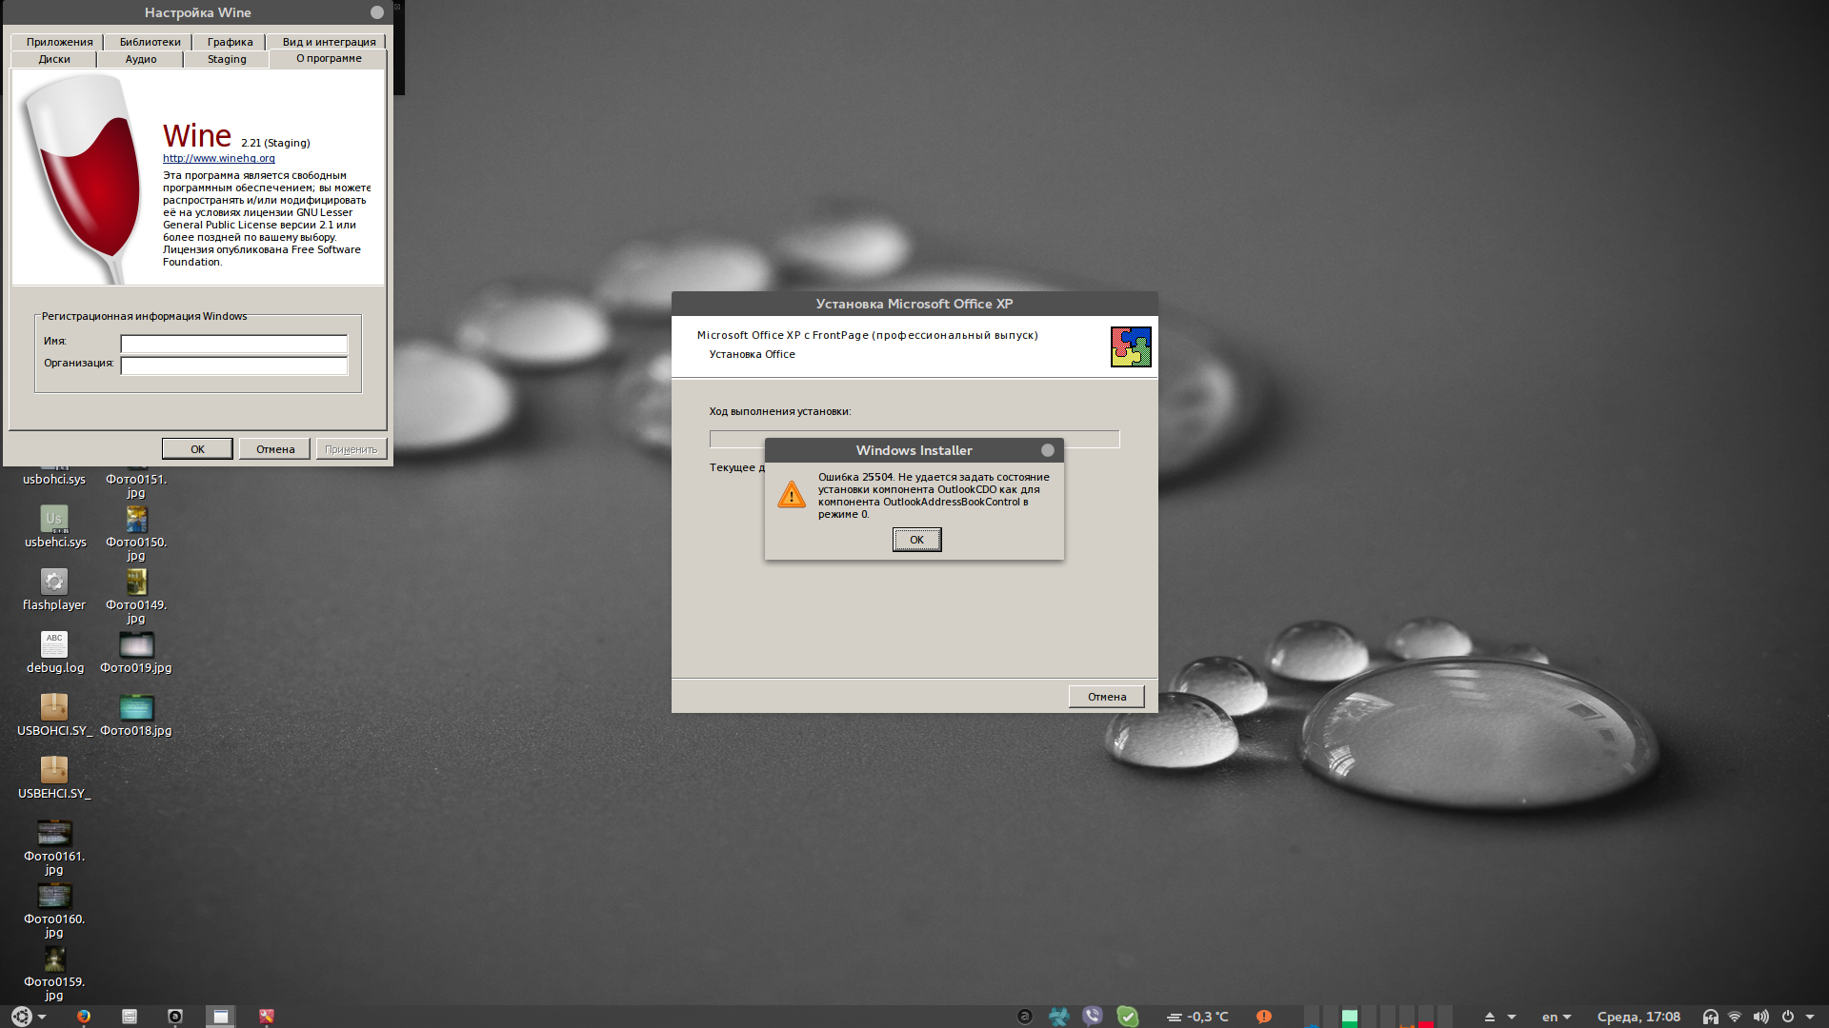Click the Viber tray icon
This screenshot has height=1028, width=1829.
click(x=1093, y=1017)
